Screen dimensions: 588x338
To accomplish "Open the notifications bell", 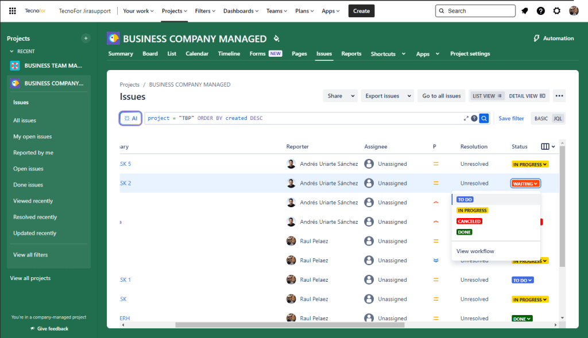I will tap(525, 11).
